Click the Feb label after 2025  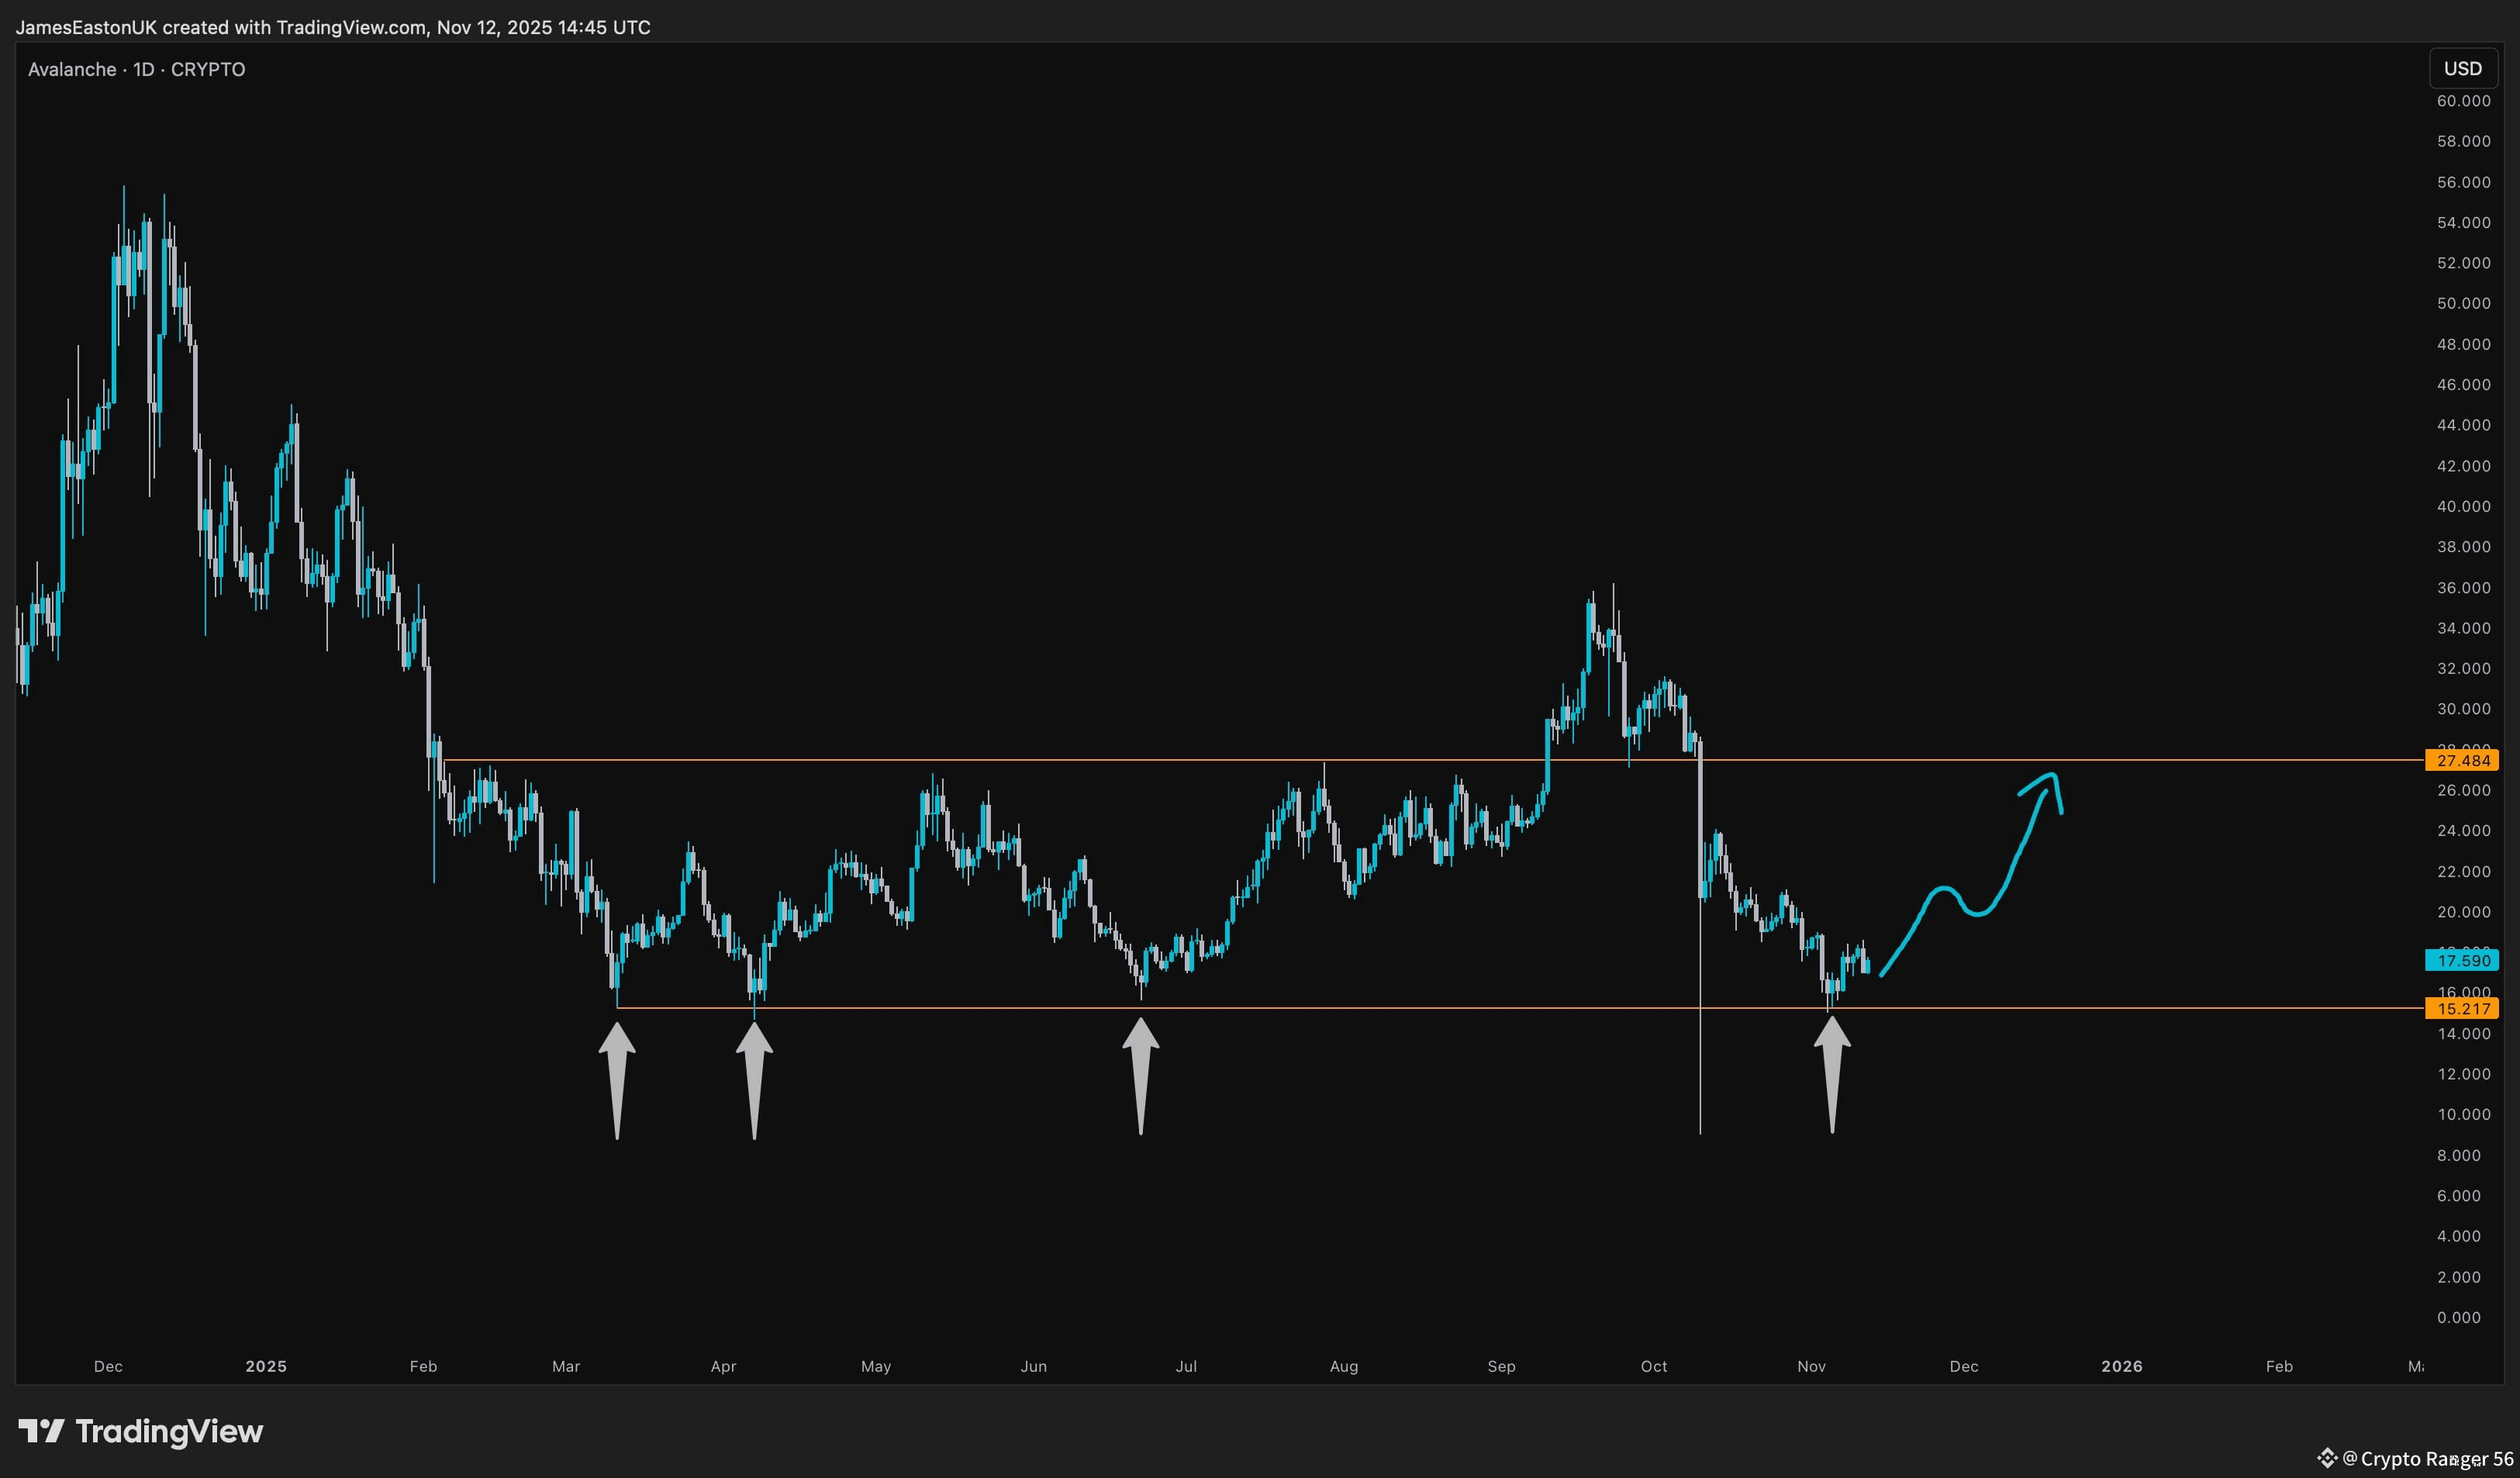pos(423,1366)
